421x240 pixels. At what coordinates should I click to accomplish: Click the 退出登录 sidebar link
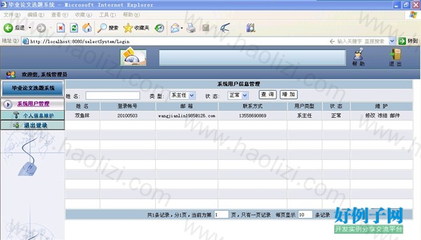(35, 125)
